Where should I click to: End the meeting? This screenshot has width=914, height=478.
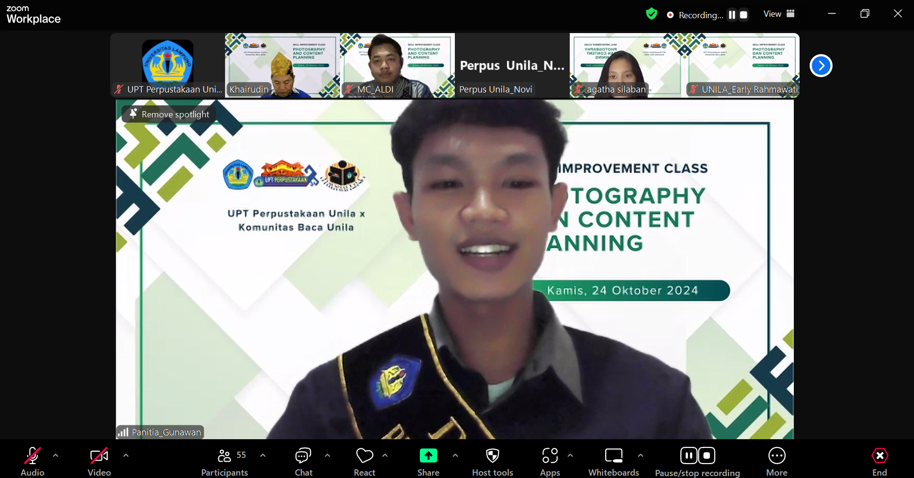pos(880,462)
